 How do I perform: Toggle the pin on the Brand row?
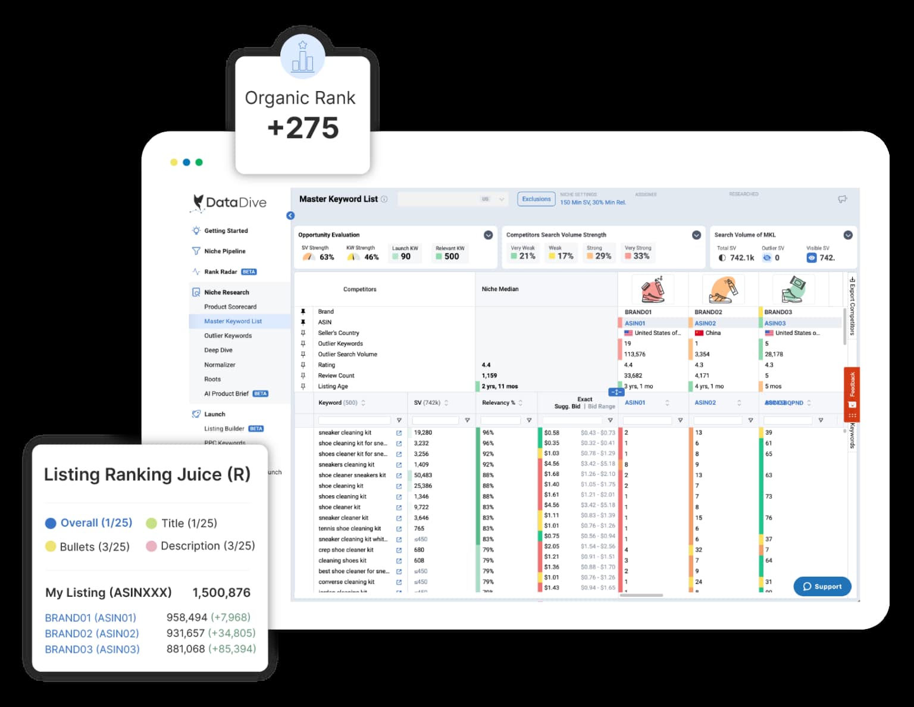point(303,312)
